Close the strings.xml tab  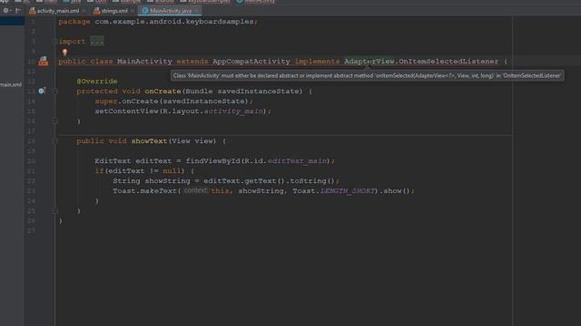(x=132, y=11)
